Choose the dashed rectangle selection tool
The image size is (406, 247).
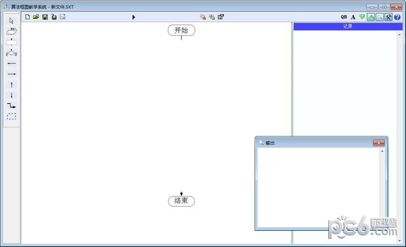pyautogui.click(x=12, y=116)
